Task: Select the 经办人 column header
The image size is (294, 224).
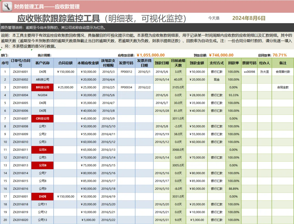Action: (265, 63)
